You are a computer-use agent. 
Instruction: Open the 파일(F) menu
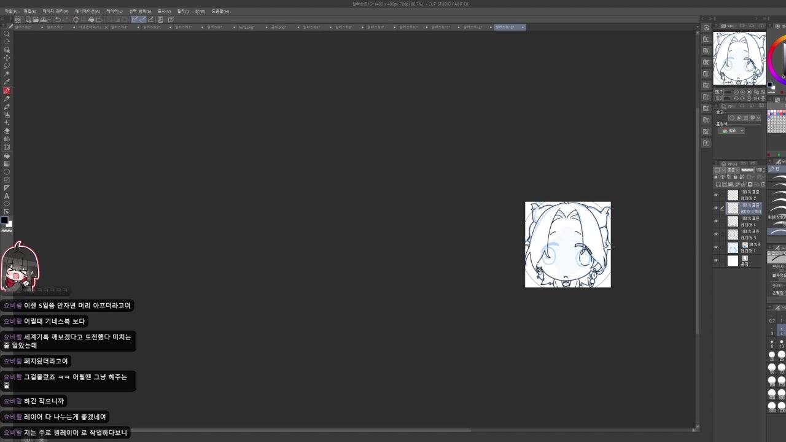tap(11, 11)
